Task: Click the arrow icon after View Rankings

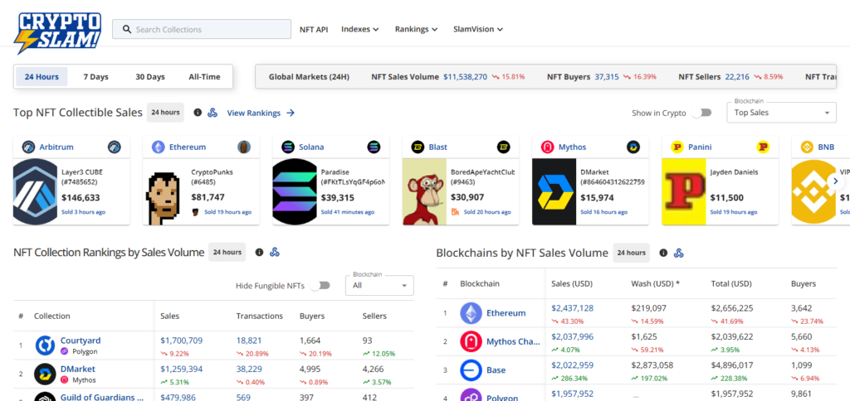Action: (291, 114)
